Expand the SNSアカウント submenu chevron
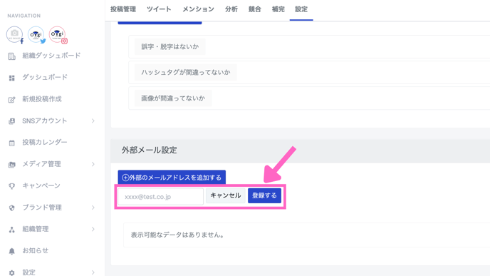The image size is (490, 276). click(93, 121)
